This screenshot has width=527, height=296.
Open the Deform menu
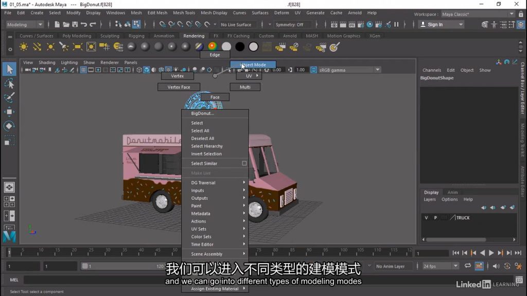pos(282,13)
